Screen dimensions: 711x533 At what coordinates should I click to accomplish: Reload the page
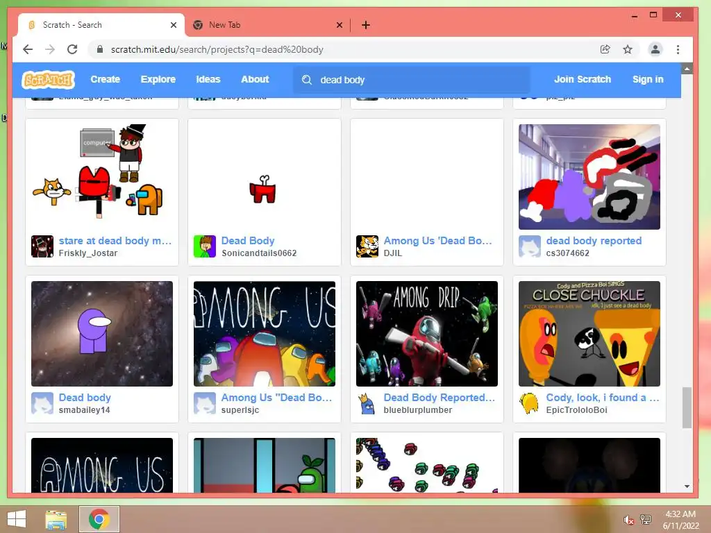coord(72,49)
